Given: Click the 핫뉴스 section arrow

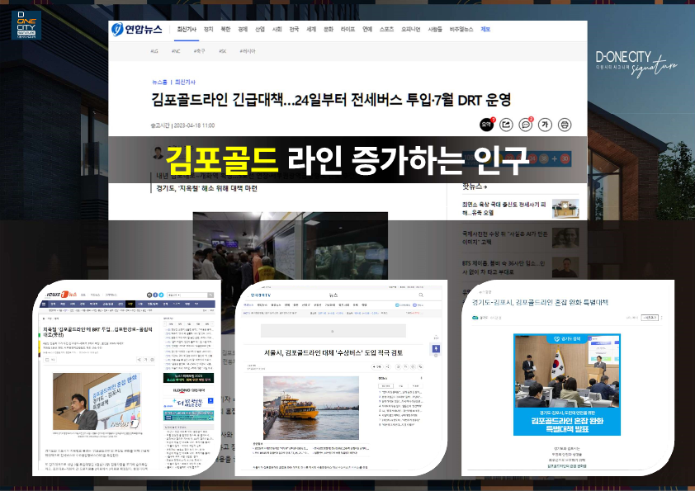Looking at the screenshot, I should click(x=485, y=187).
